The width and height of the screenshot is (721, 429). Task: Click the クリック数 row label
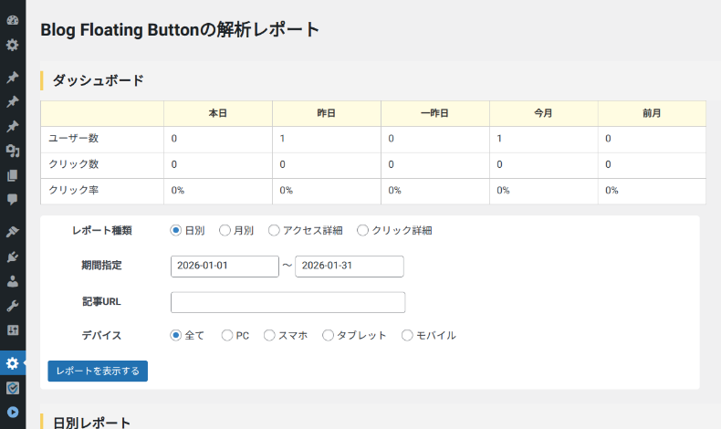pos(74,164)
